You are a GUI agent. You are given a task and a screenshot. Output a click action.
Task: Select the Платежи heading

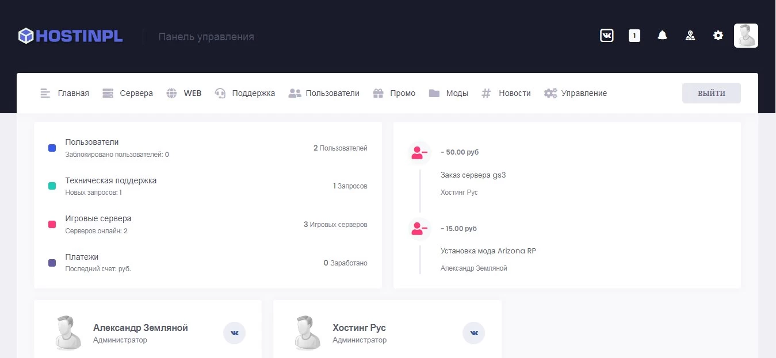[x=82, y=257]
